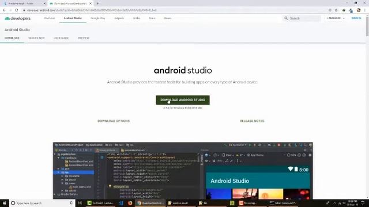369x207 pixels.
Task: Open Task View in the taskbar
Action: pyautogui.click(x=80, y=203)
